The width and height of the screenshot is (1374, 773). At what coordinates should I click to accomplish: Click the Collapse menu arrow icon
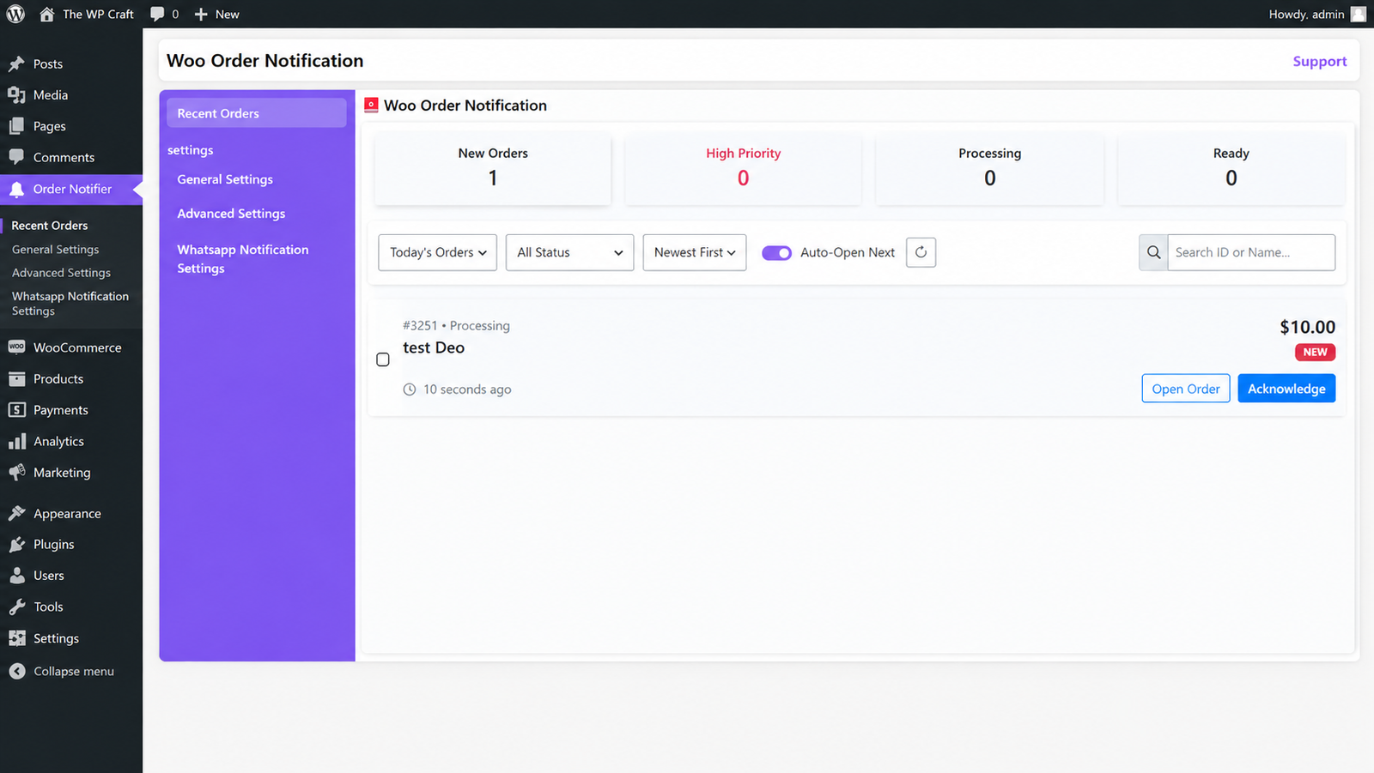pos(16,671)
